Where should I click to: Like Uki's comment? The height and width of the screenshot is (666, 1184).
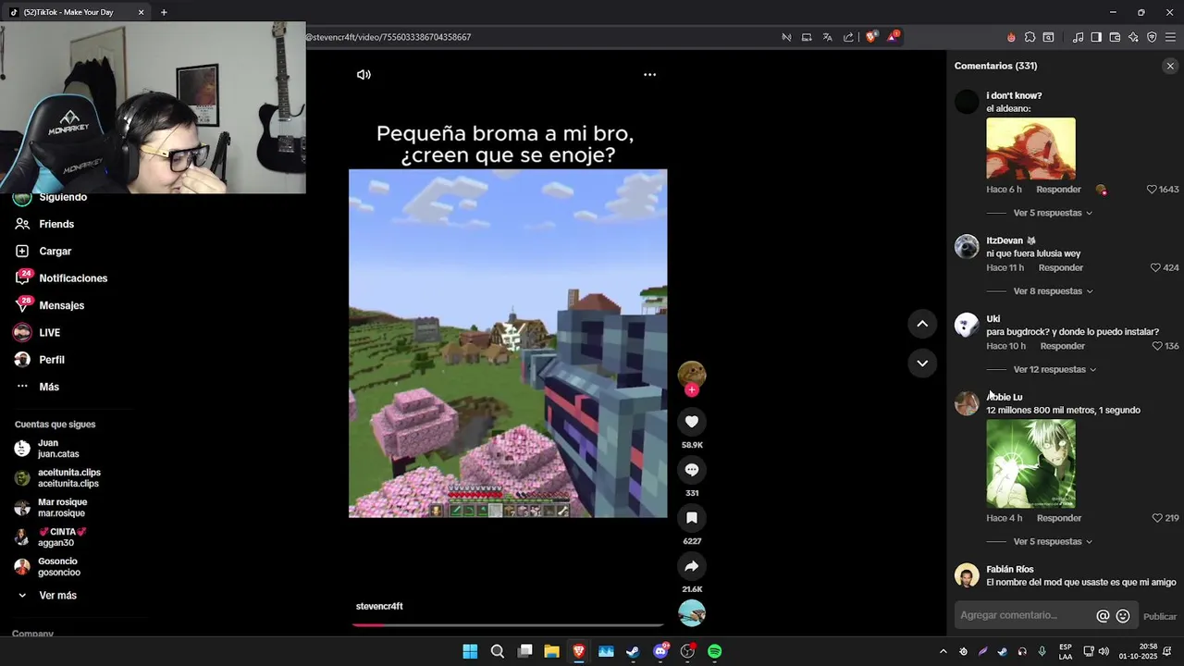1156,346
